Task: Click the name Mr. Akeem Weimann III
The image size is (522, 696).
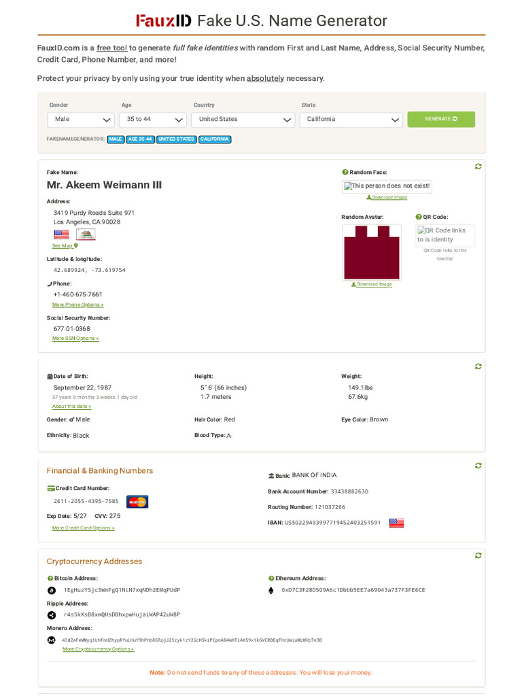Action: 104,185
